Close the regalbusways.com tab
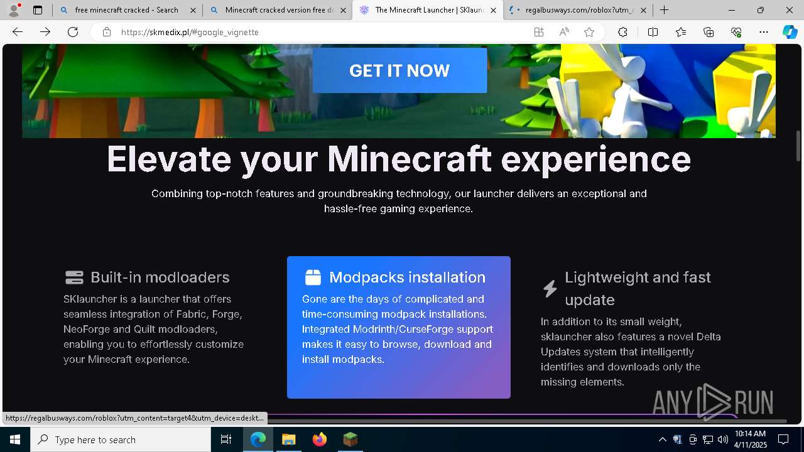The width and height of the screenshot is (804, 452). point(643,10)
